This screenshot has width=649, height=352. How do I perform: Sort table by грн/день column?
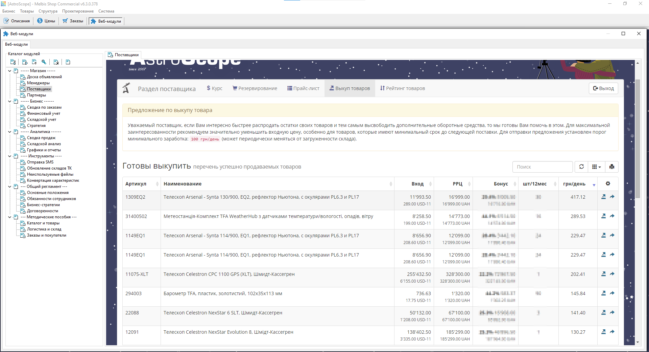578,183
